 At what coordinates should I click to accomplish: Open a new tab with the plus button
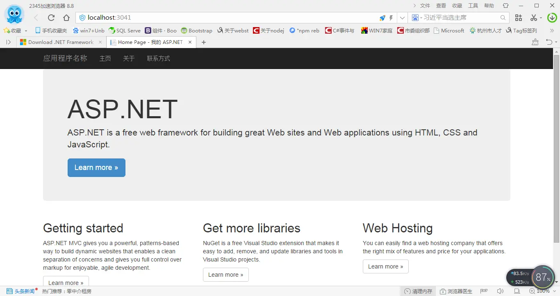pyautogui.click(x=204, y=42)
